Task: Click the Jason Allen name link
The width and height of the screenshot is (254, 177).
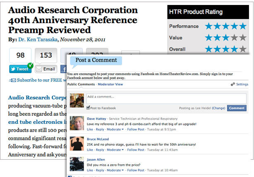Action: (96, 160)
